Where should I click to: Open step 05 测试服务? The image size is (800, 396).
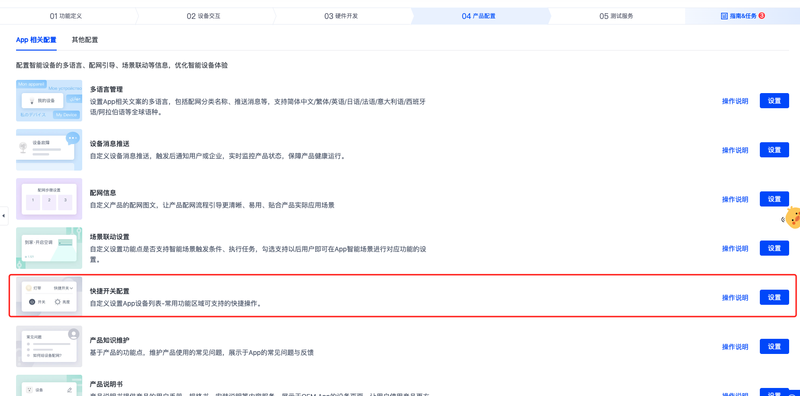click(616, 16)
